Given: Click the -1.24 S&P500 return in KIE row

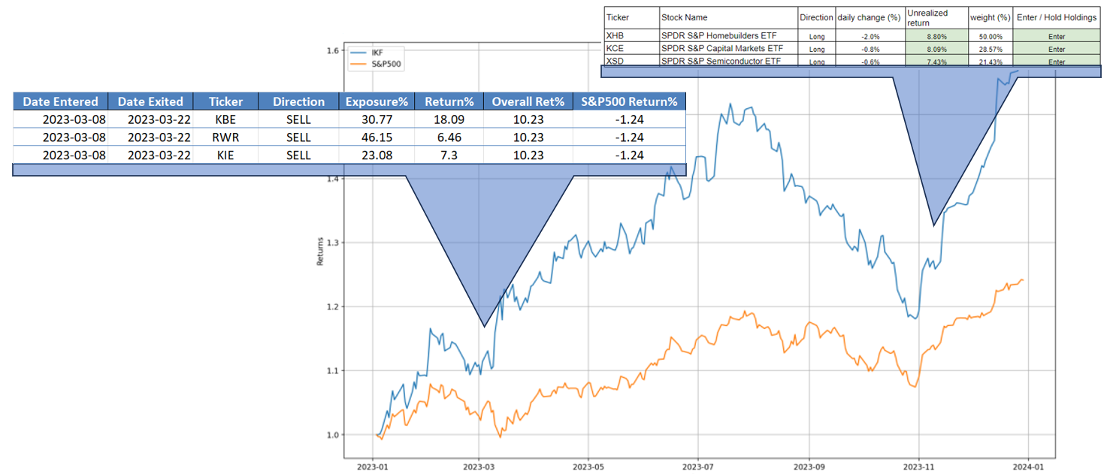Looking at the screenshot, I should [629, 155].
